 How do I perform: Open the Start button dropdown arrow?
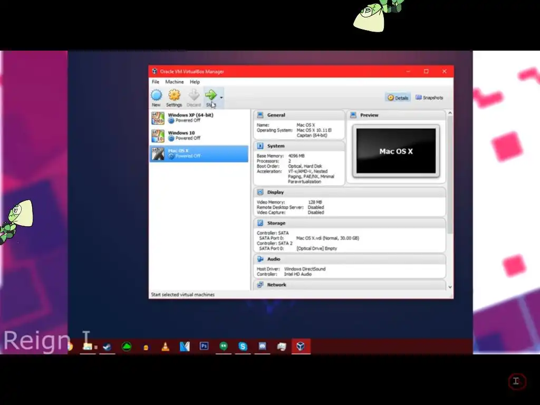(x=221, y=98)
